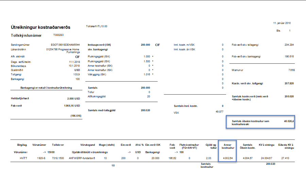Viewport: 306px width, 180px height.
Task: Click the report date 11. janúar 2018
Action: point(282,23)
